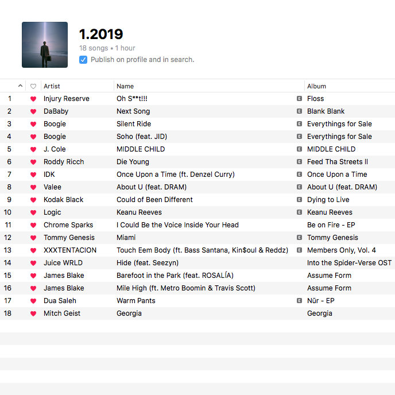Toggle the love heart for Injury Reserve
395x395 pixels.
tap(33, 99)
